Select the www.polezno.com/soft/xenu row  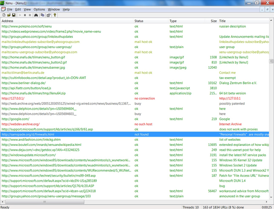134,26
